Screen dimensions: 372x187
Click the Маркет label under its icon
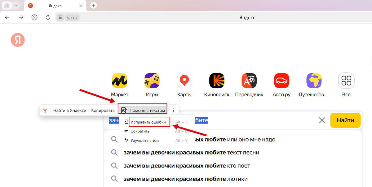[x=120, y=95]
